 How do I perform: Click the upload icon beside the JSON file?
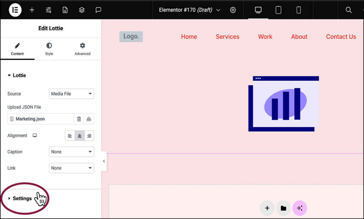click(x=89, y=119)
